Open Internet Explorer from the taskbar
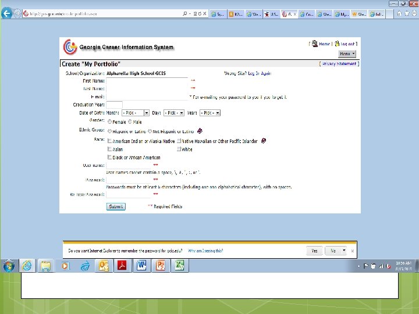 27,266
